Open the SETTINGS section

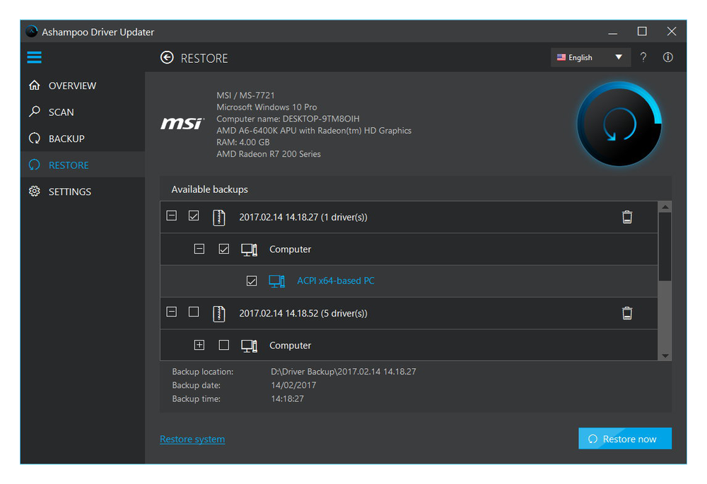pos(83,191)
